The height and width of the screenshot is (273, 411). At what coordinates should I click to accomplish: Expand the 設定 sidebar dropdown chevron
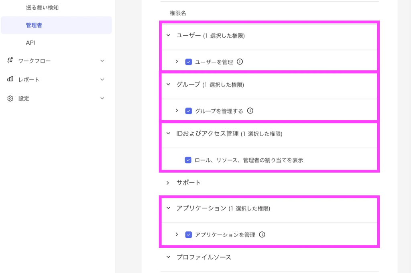click(x=102, y=98)
